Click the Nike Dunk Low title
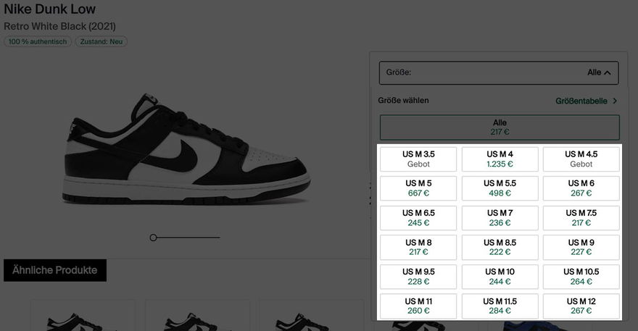Viewport: 638px width, 331px height. point(49,9)
